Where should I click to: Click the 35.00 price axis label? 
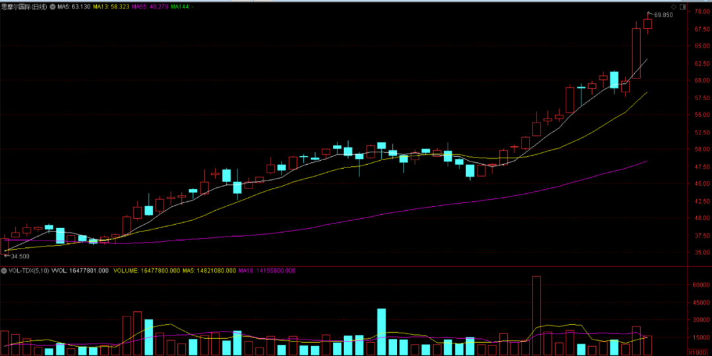pyautogui.click(x=701, y=252)
